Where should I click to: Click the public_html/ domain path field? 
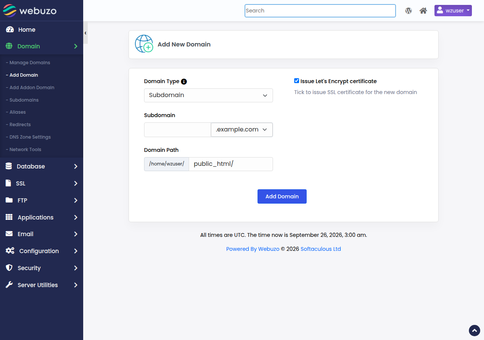(x=231, y=164)
